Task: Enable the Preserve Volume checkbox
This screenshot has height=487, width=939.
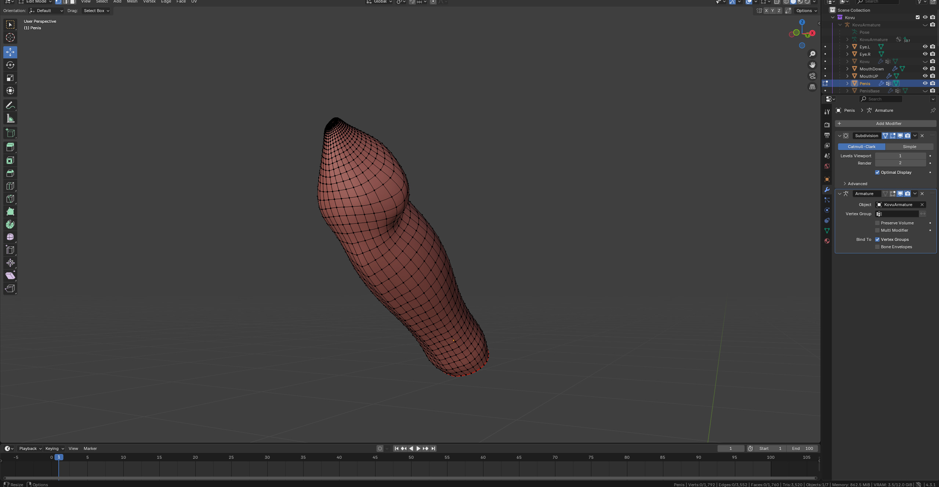Action: [877, 223]
